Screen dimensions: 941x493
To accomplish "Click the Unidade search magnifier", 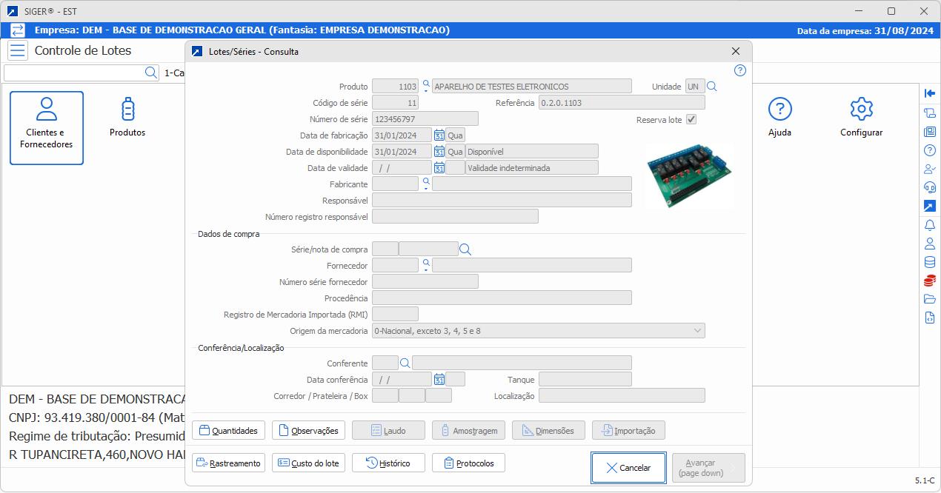I will click(x=712, y=87).
